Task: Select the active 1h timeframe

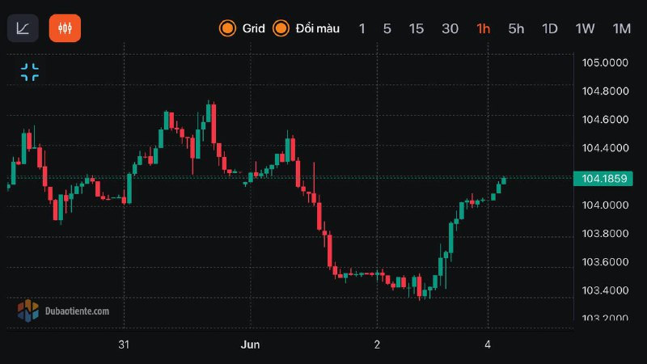Action: tap(484, 28)
